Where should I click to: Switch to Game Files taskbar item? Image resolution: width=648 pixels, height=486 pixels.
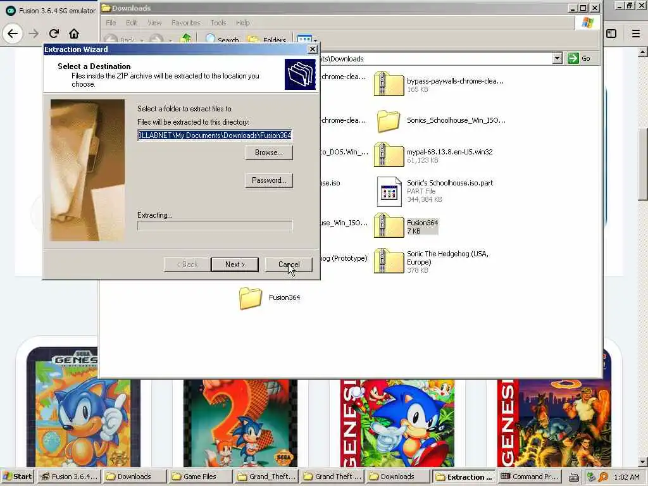(x=199, y=477)
